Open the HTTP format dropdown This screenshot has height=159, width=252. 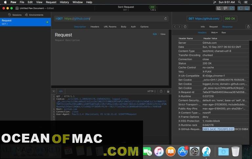152,91
